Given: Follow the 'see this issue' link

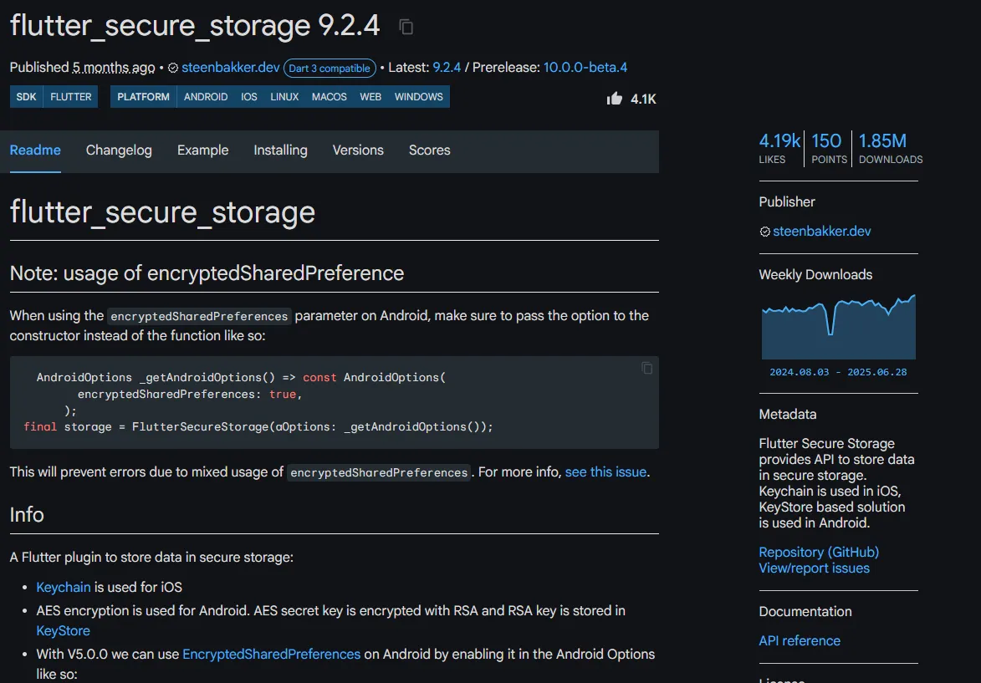Looking at the screenshot, I should 605,472.
